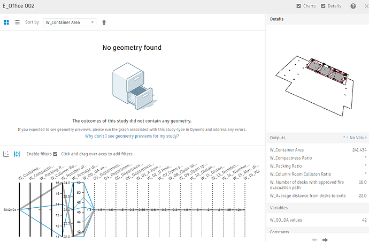Click the W_00_DA va... axis label
The width and height of the screenshot is (369, 242).
pyautogui.click(x=94, y=173)
